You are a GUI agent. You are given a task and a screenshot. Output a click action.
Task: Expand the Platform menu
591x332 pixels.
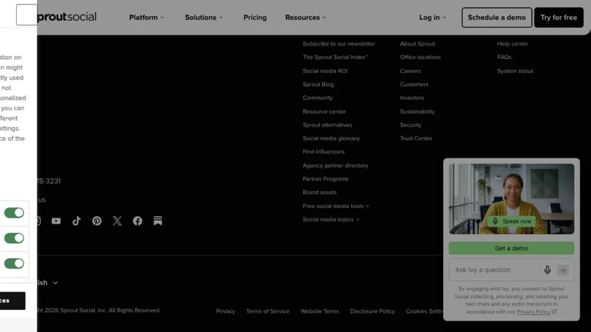(147, 17)
